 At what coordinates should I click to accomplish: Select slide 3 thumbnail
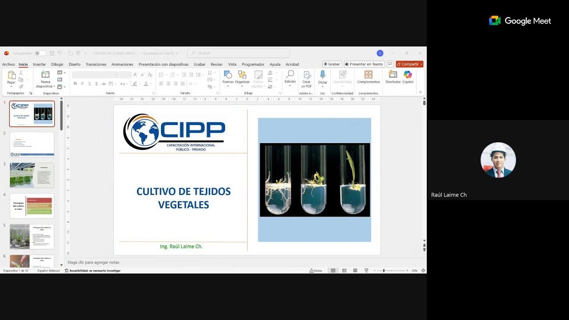coord(32,175)
